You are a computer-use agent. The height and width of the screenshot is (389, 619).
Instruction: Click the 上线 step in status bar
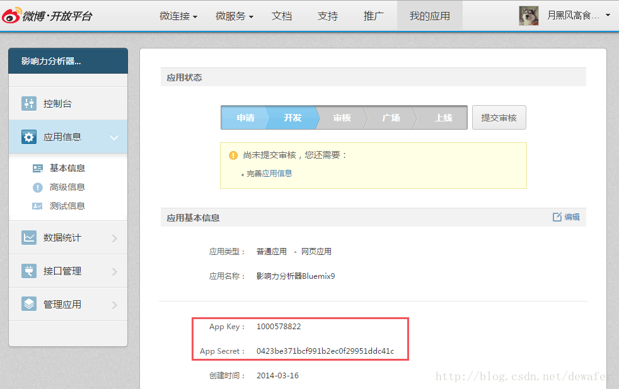pos(443,118)
